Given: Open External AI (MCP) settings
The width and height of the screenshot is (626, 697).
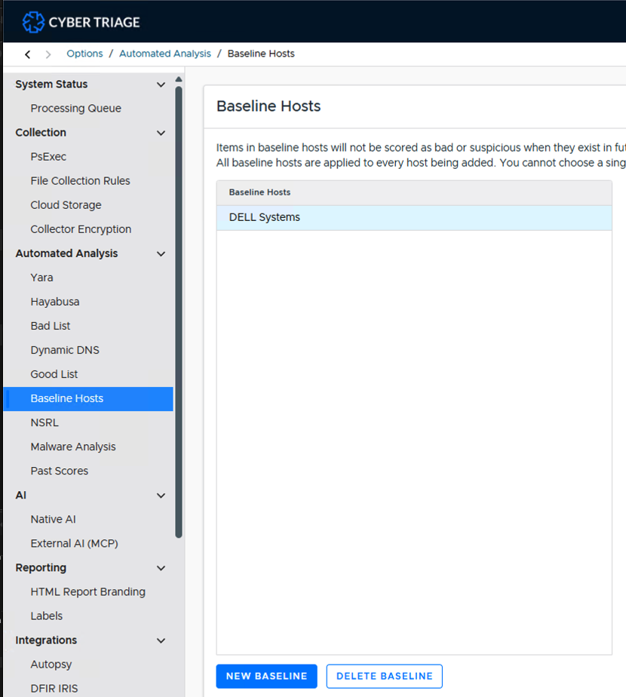Looking at the screenshot, I should tap(74, 544).
